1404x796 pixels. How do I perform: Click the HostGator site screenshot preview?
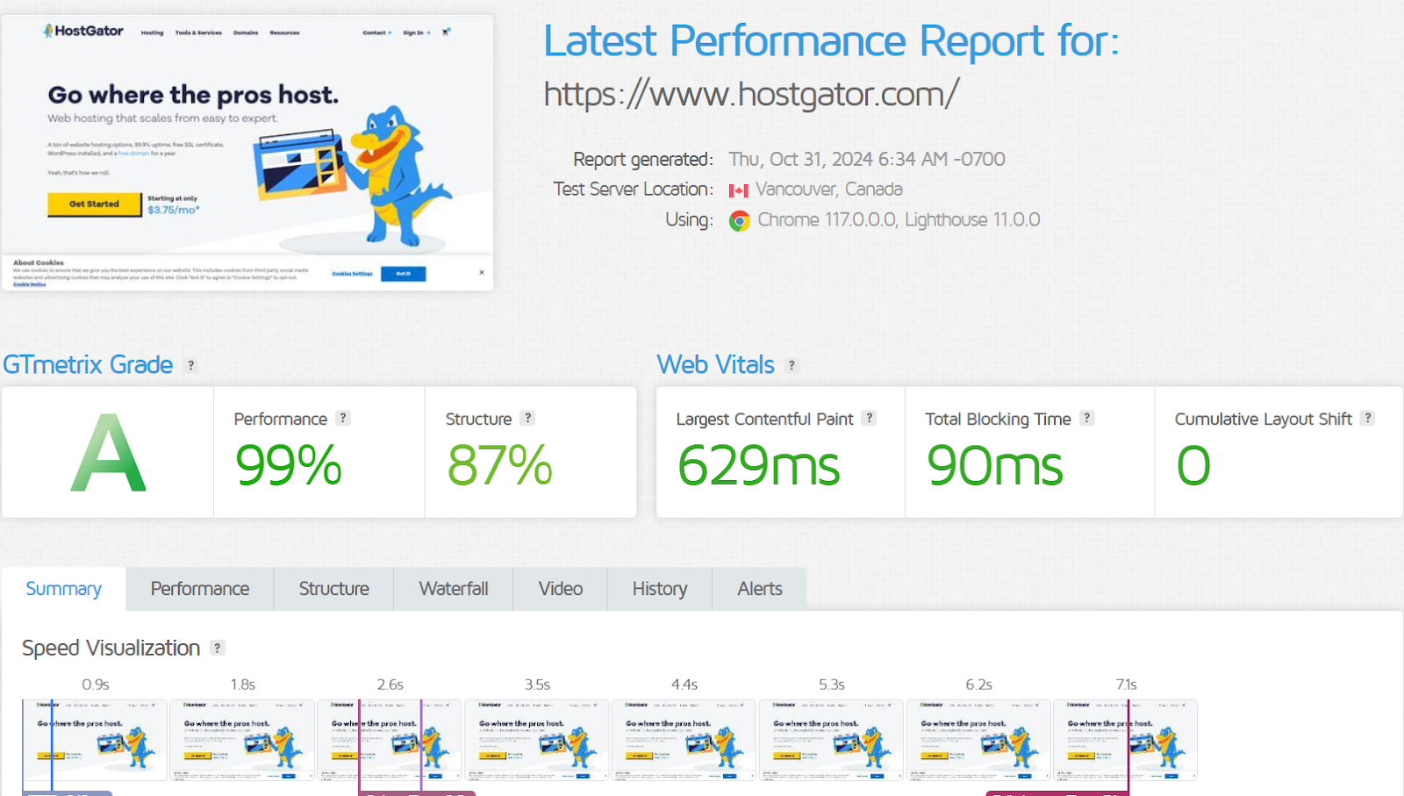click(x=247, y=153)
